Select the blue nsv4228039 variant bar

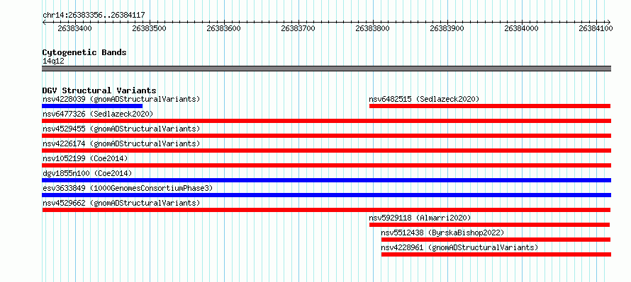[92, 106]
